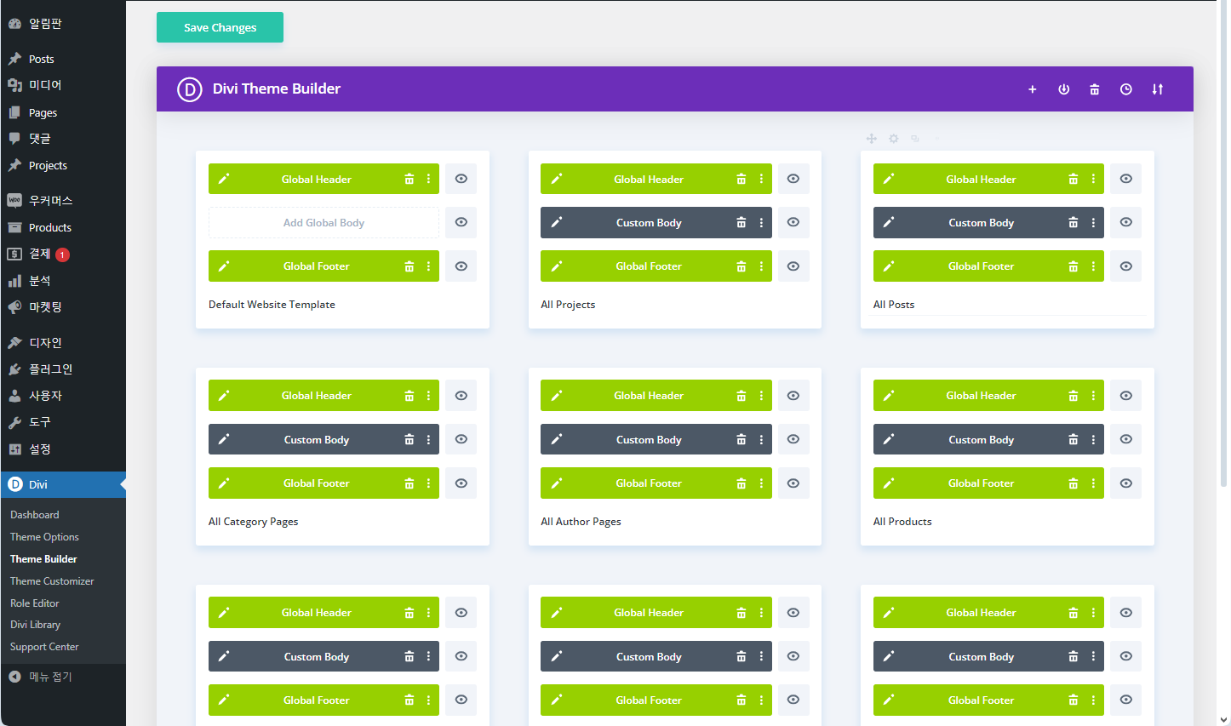Click All Products template label
Screen dimensions: 1231x726
(x=902, y=522)
